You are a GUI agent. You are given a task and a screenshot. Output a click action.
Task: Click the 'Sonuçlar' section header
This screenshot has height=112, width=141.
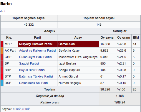click(120, 31)
